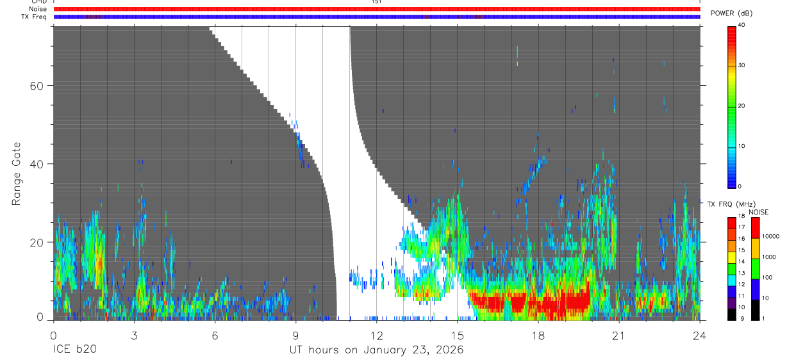Pick the black 9 MHz swatch in TX FRQ legend
The width and height of the screenshot is (787, 363).
(x=732, y=314)
